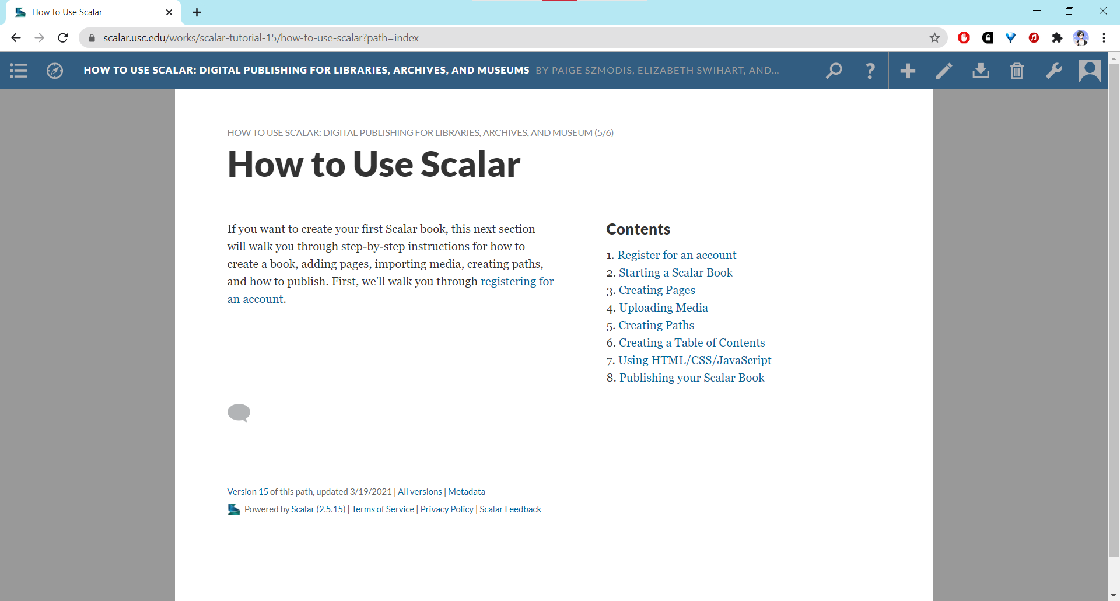Click the import download icon in header
1120x601 pixels.
point(981,71)
